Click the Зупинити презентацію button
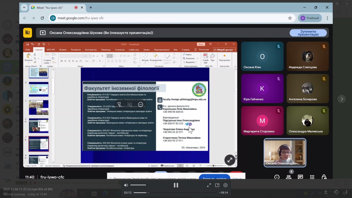This screenshot has height=198, width=352. click(308, 33)
